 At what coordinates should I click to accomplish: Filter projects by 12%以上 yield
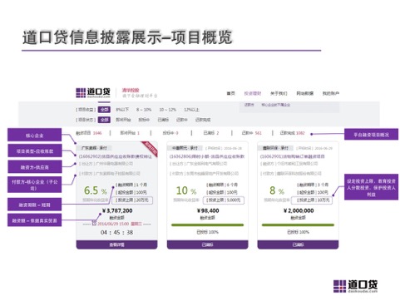click(191, 110)
